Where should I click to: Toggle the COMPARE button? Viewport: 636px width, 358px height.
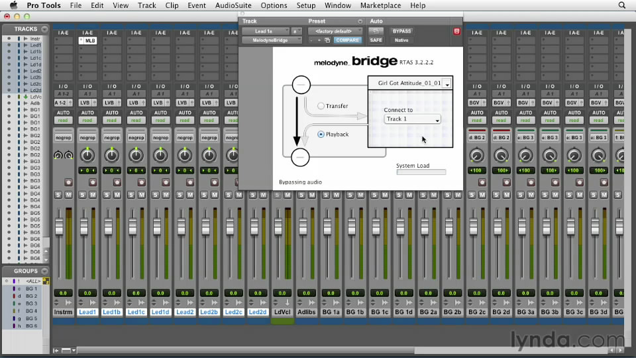coord(347,40)
